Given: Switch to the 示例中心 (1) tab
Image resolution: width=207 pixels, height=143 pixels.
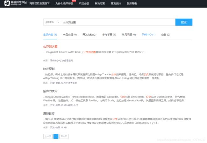Looking at the screenshot, I should [x=148, y=35].
